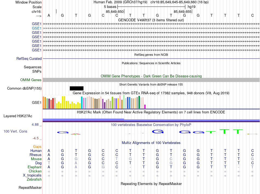
Task: Click the H3K27Ac Mark track title
Action: (x=151, y=112)
